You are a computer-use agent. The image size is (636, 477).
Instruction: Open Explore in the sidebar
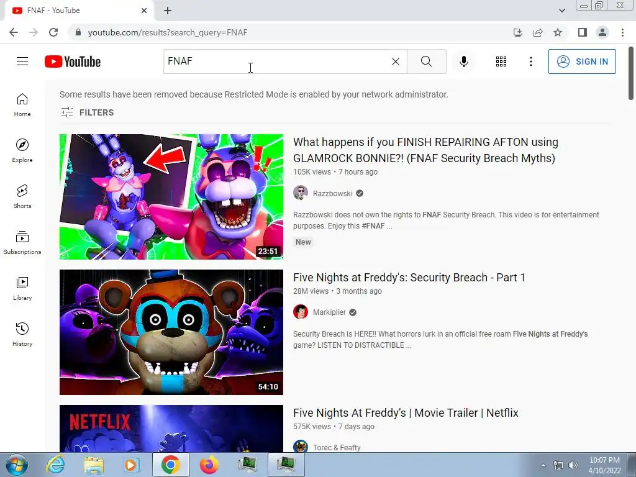coord(22,151)
